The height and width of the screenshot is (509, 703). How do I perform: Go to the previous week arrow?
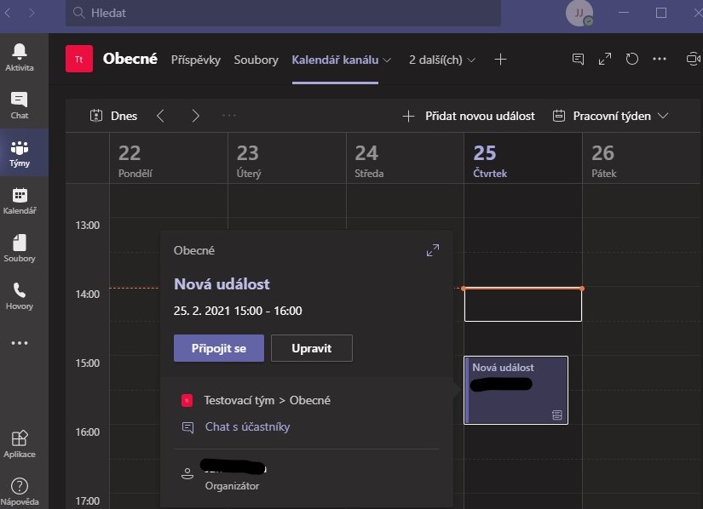[x=160, y=116]
